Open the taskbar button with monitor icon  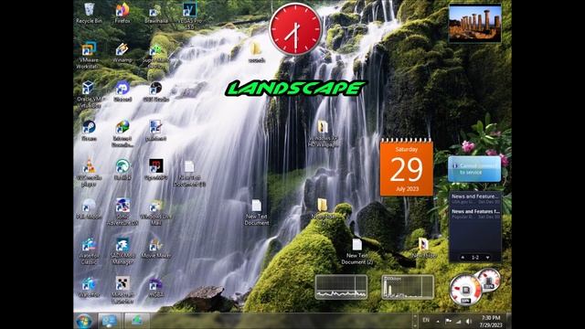coord(109,321)
